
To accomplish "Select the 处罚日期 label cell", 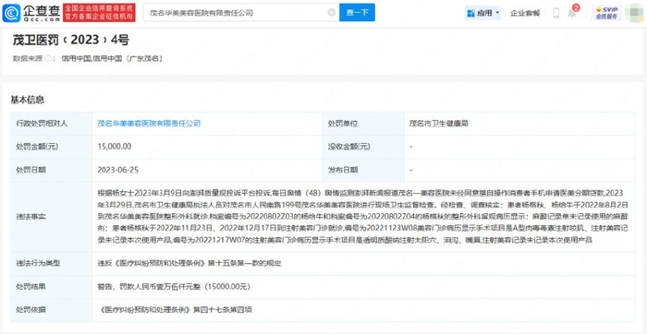I will click(x=52, y=170).
